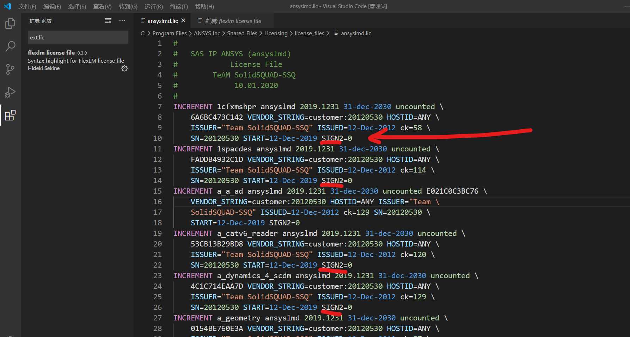
Task: Open manage gear for flexlm extension
Action: coord(124,68)
